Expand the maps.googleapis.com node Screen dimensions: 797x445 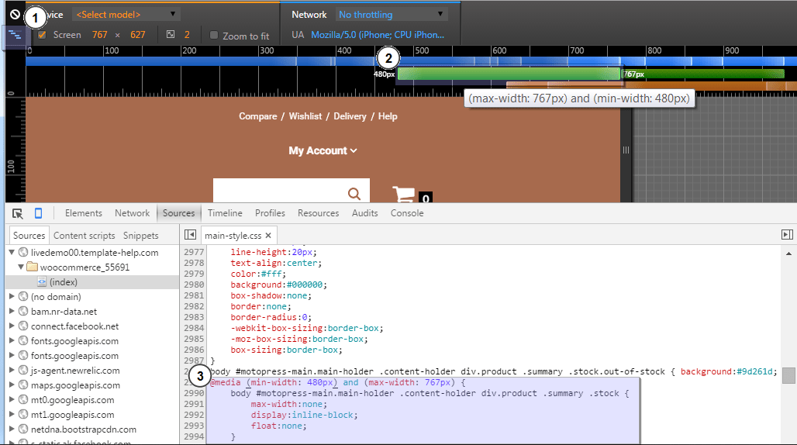coord(12,385)
